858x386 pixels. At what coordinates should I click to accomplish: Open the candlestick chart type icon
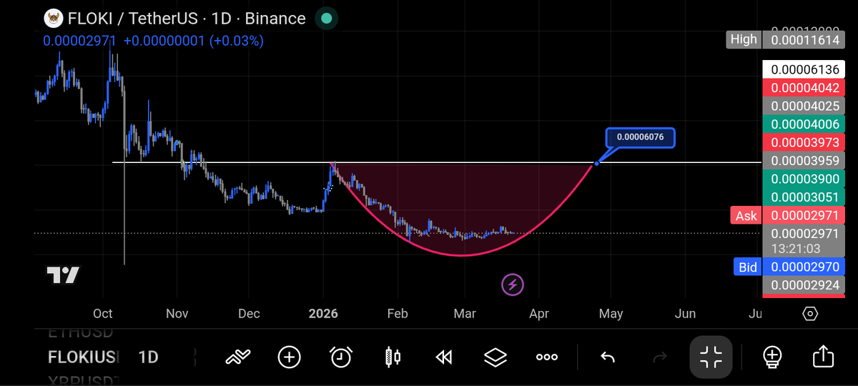click(393, 356)
